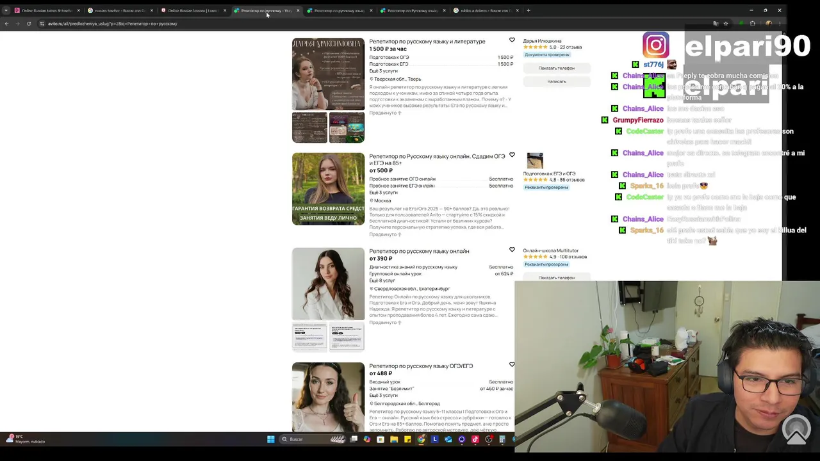This screenshot has width=820, height=461.
Task: Open a new browser tab with plus
Action: pos(529,10)
